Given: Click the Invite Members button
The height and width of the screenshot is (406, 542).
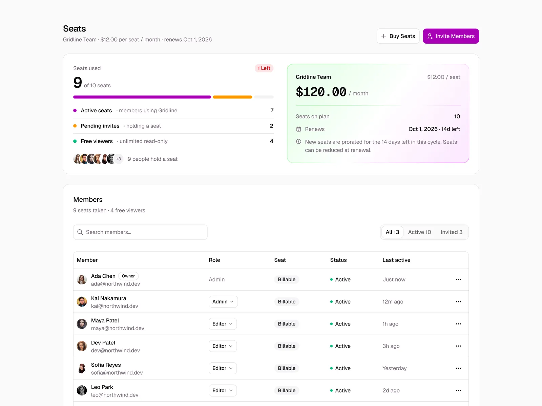Looking at the screenshot, I should coord(451,36).
